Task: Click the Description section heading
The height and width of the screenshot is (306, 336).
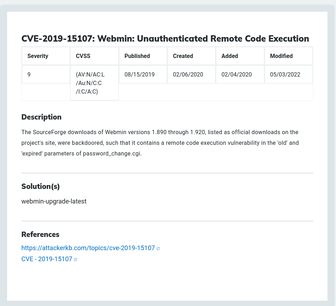Action: (x=41, y=117)
